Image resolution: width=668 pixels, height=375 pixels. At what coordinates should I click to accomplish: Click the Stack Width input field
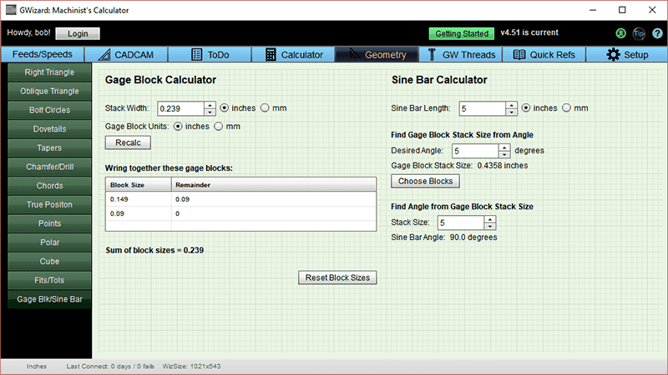[181, 108]
